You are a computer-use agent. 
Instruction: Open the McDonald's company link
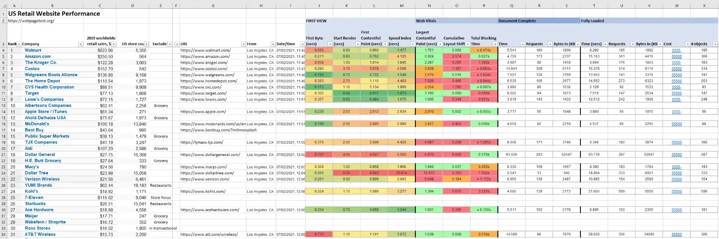click(37, 124)
